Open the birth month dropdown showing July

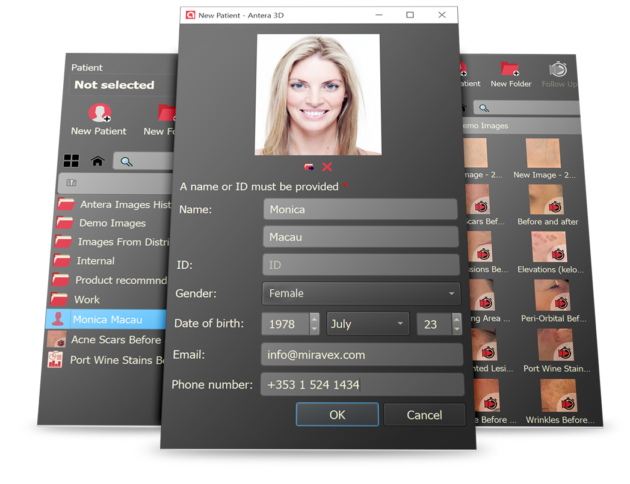point(367,324)
